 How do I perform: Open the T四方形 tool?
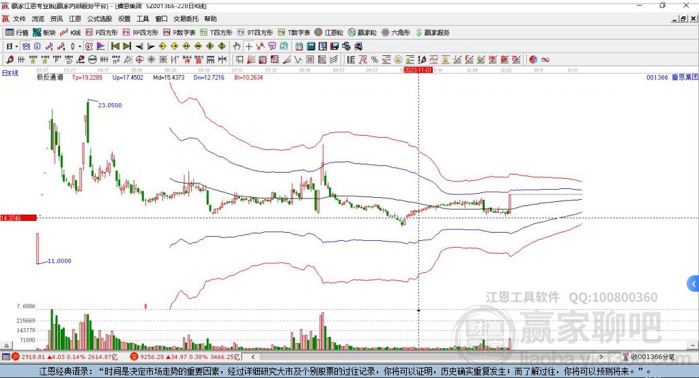coord(216,33)
